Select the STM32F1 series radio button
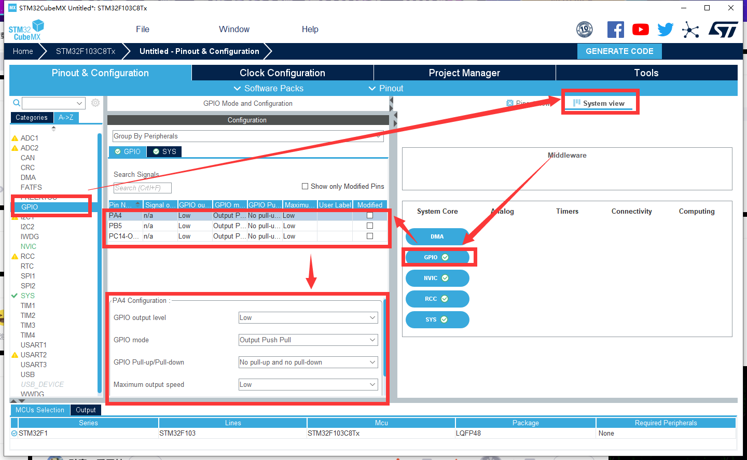This screenshot has height=460, width=747. (14, 433)
